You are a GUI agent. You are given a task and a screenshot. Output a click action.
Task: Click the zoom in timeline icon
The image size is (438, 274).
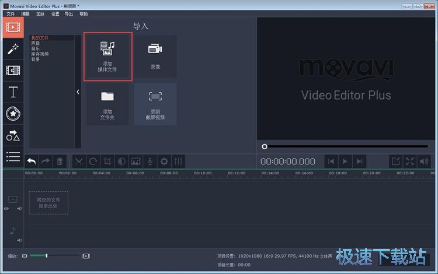pyautogui.click(x=86, y=256)
